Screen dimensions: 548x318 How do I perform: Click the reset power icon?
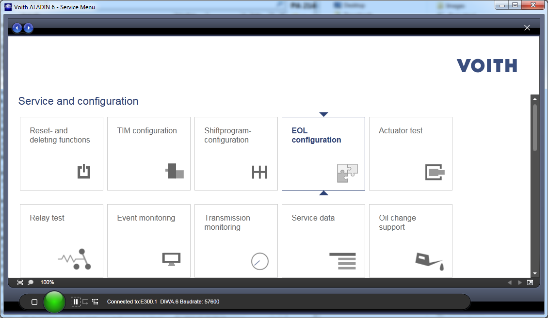pos(84,171)
